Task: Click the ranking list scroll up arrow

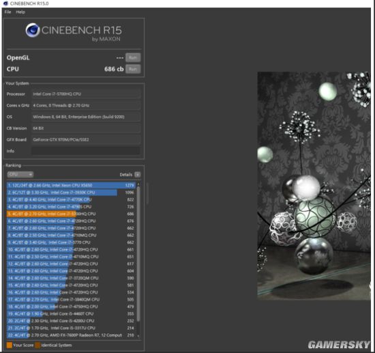Action: (x=138, y=184)
